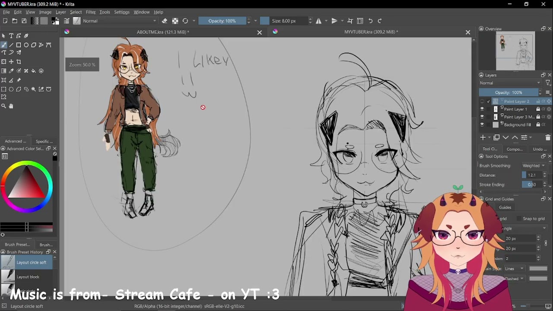Hide Paint Layer 3 via eye icon

pyautogui.click(x=482, y=117)
